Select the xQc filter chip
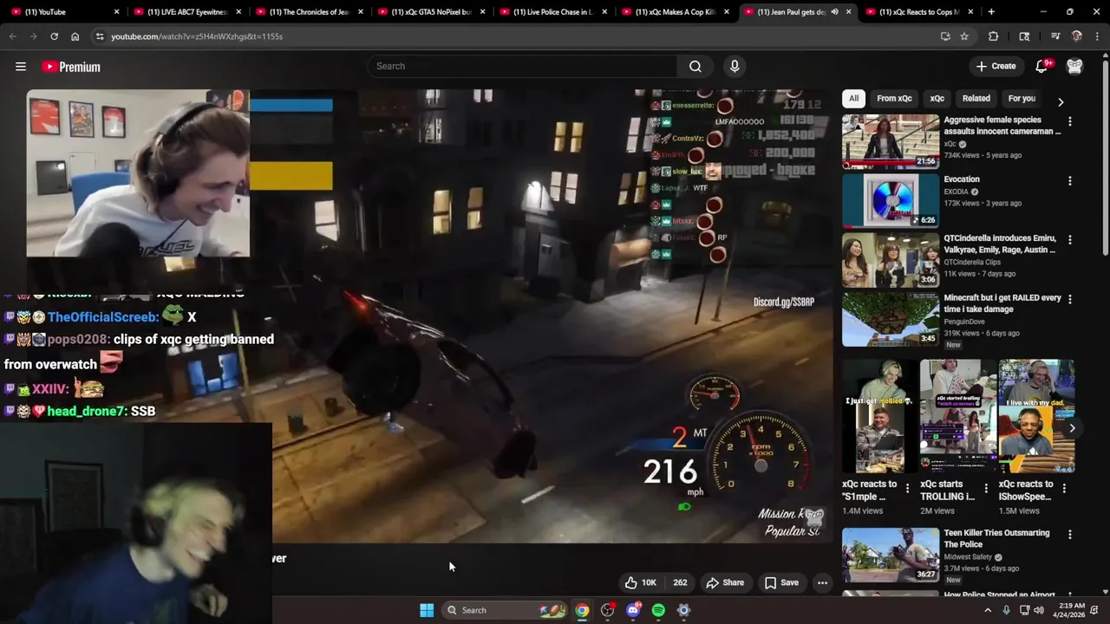The width and height of the screenshot is (1110, 624). 937,99
